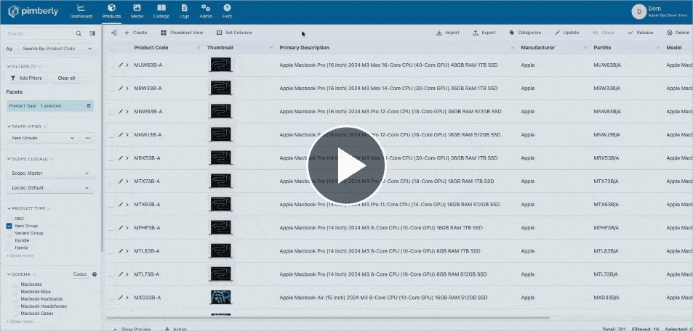The height and width of the screenshot is (331, 693).
Task: Edit product MXD33B-A with pencil icon
Action: (121, 298)
